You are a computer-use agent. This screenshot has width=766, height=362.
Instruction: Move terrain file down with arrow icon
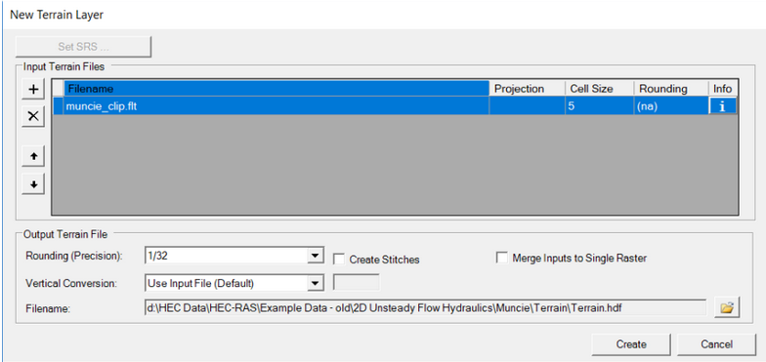point(33,184)
